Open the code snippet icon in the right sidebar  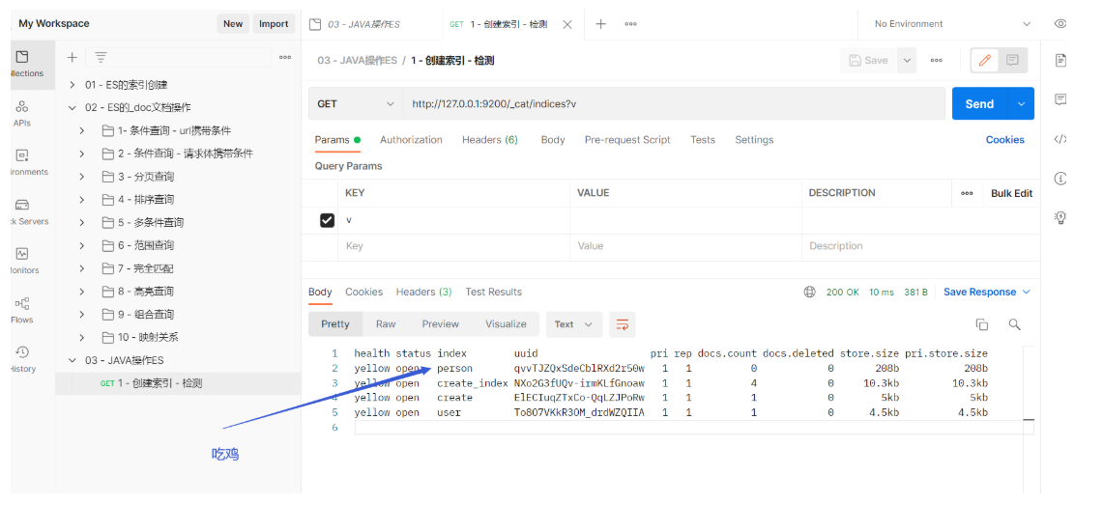point(1060,139)
